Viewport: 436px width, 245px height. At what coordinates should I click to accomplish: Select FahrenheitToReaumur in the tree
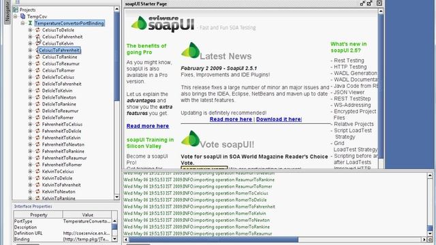[65, 158]
